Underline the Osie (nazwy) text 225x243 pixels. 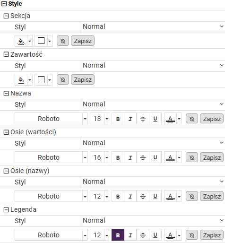(155, 196)
